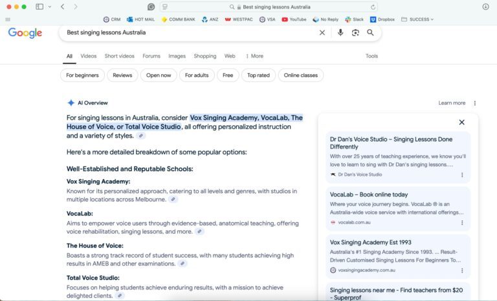Open the YouTube bookmark
The width and height of the screenshot is (497, 301).
point(294,19)
